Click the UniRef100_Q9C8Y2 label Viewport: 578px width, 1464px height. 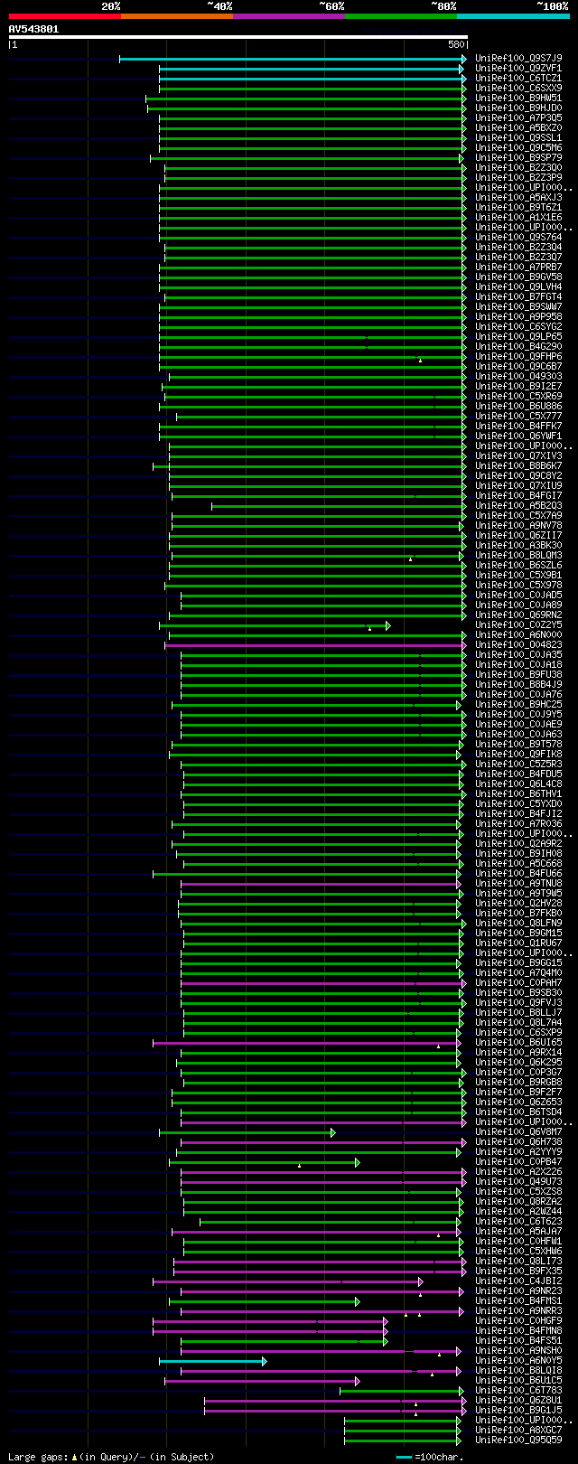pos(518,475)
